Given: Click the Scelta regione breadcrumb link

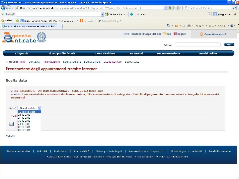Looking at the screenshot, I should click(72, 62).
